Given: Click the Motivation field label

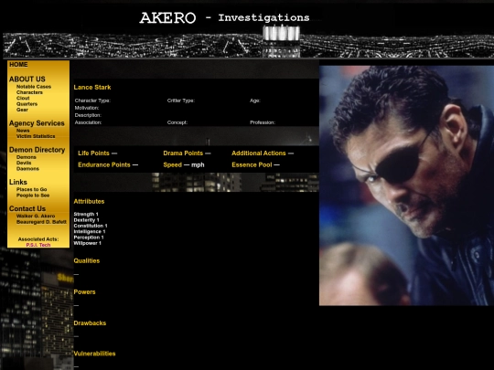Looking at the screenshot, I should pos(87,108).
